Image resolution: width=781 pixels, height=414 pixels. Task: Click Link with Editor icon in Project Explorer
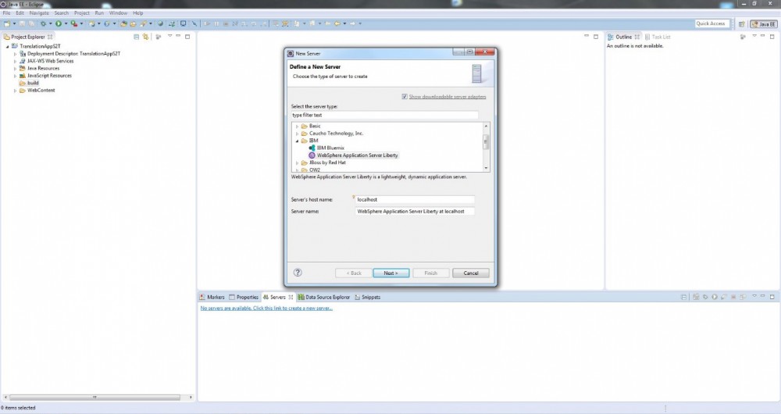tap(145, 37)
